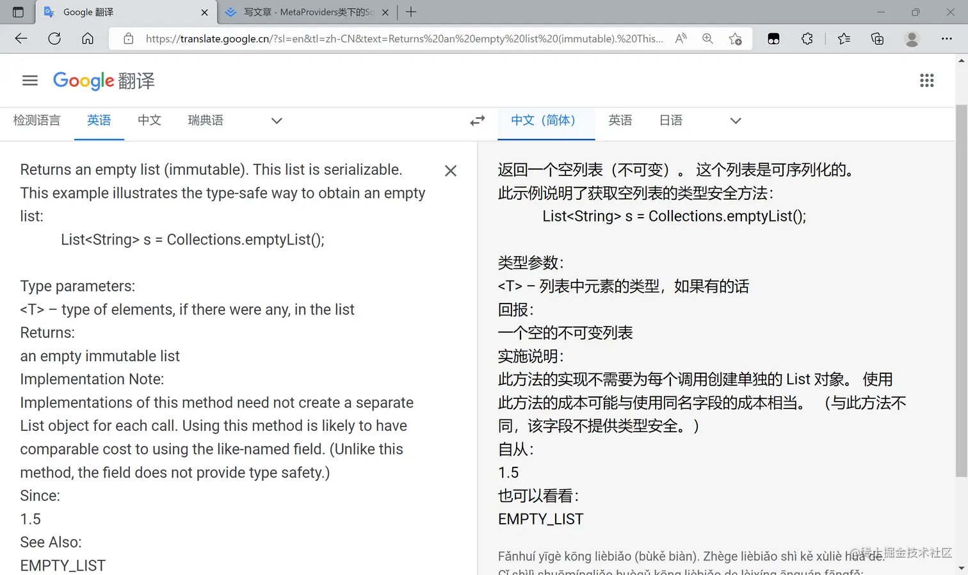968x575 pixels.
Task: Open the Favorites list
Action: tap(844, 38)
